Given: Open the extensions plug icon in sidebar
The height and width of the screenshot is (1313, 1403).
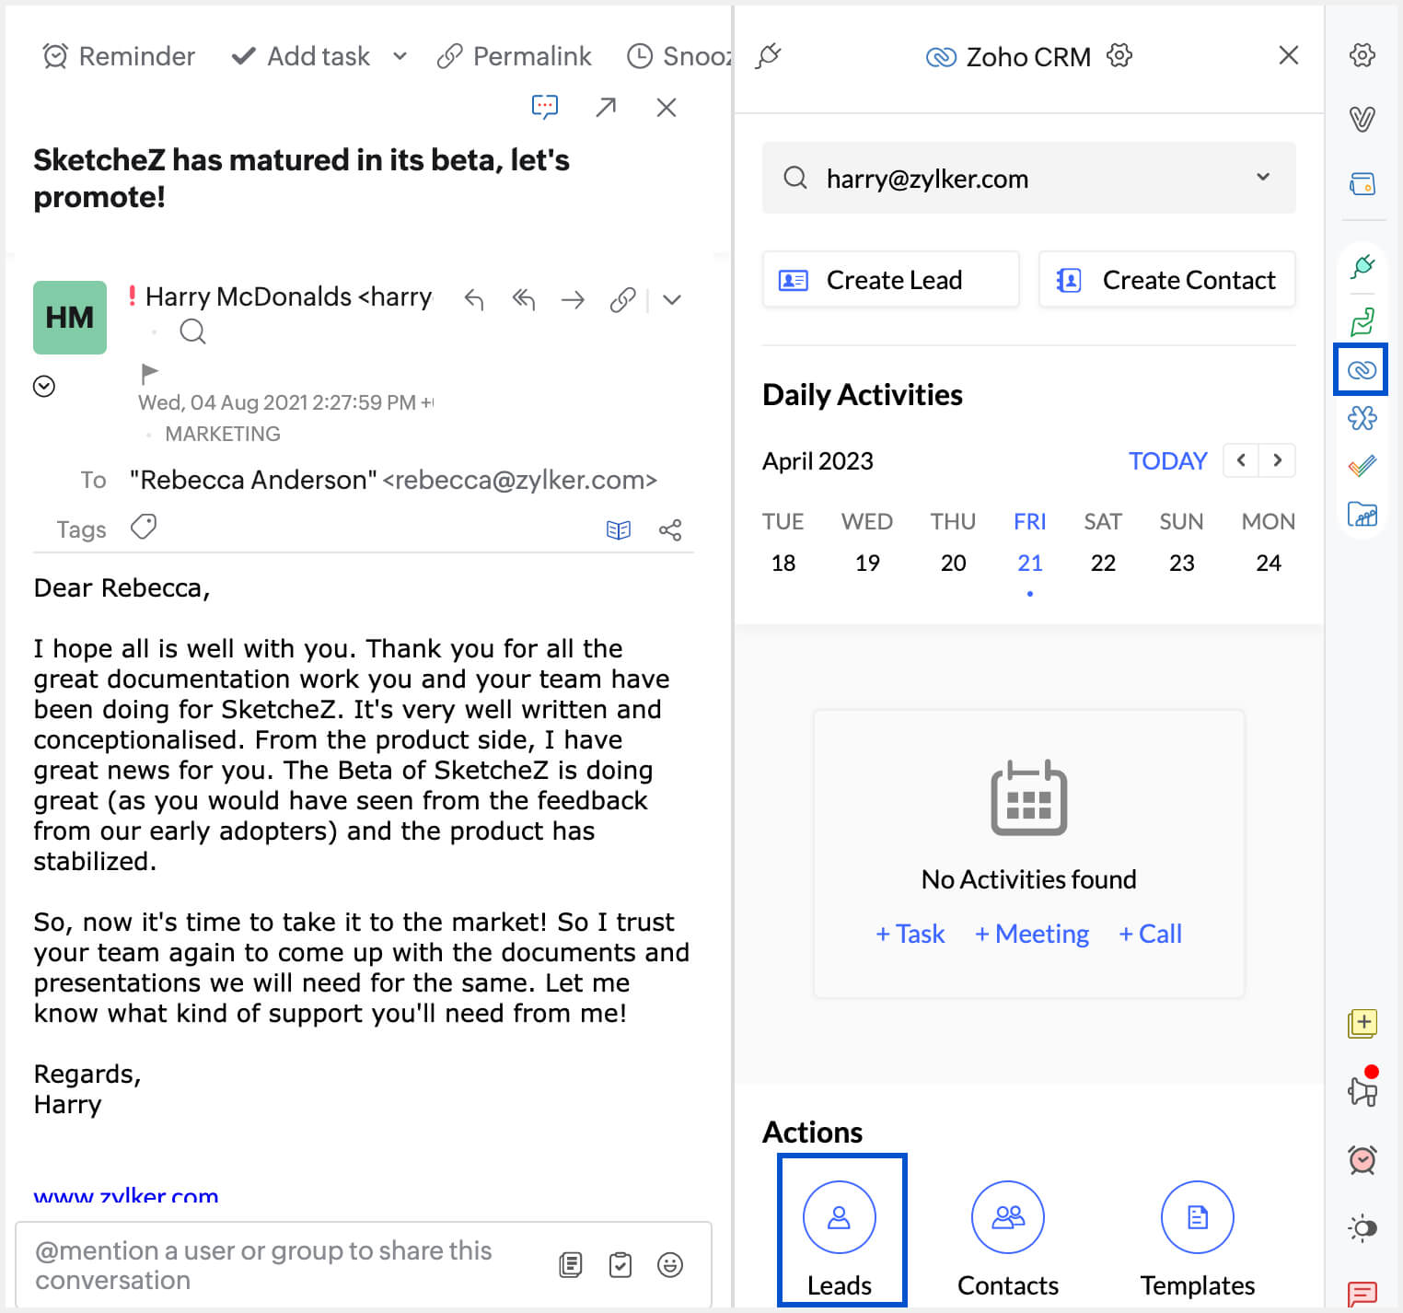Looking at the screenshot, I should tap(1362, 267).
